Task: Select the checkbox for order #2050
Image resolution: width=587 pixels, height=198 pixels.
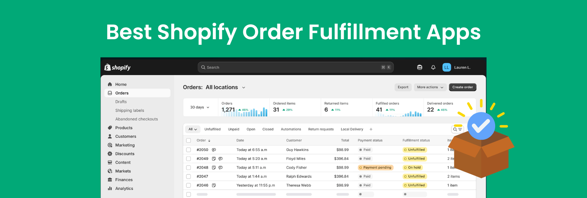Action: (189, 150)
